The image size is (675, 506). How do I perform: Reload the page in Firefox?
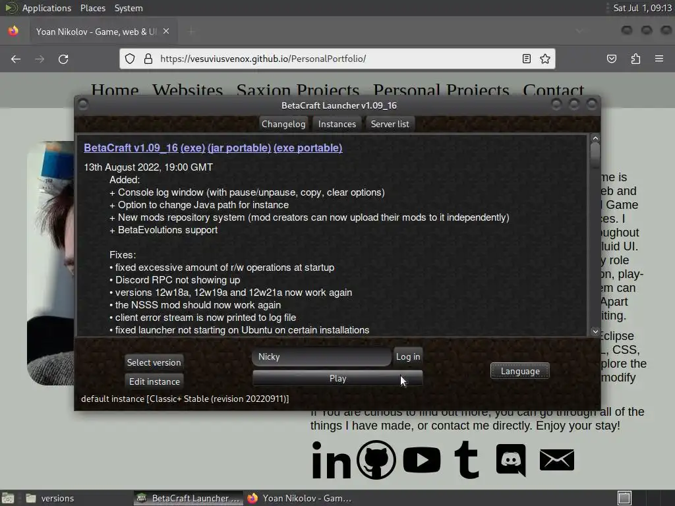click(63, 59)
